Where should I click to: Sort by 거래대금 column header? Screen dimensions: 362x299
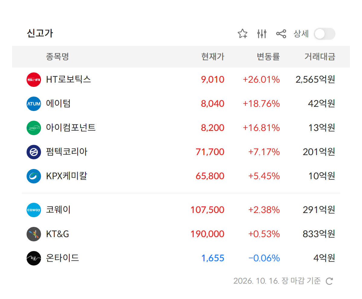320,57
